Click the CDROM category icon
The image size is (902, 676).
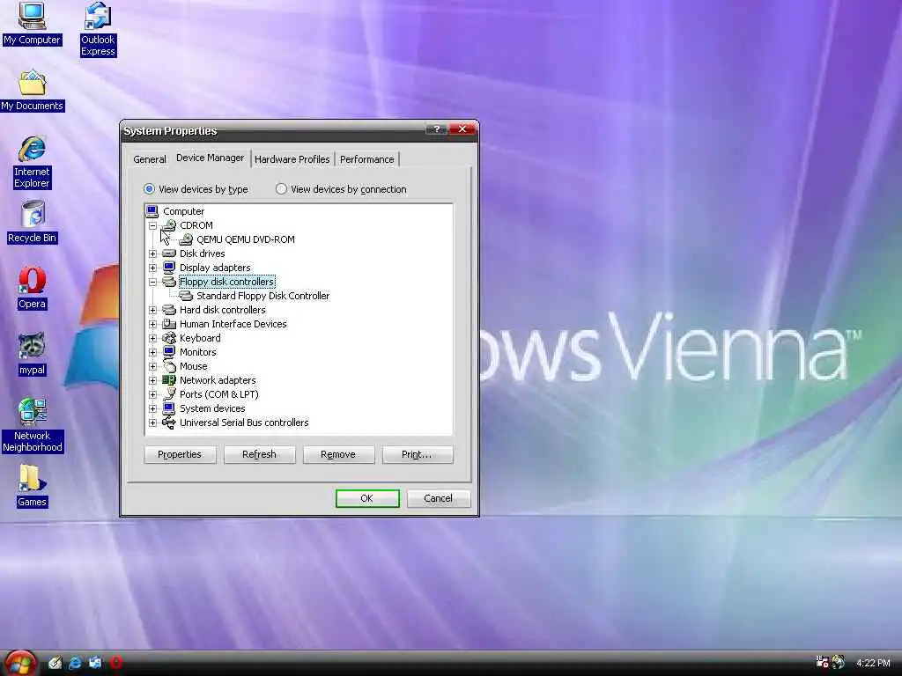(x=168, y=225)
